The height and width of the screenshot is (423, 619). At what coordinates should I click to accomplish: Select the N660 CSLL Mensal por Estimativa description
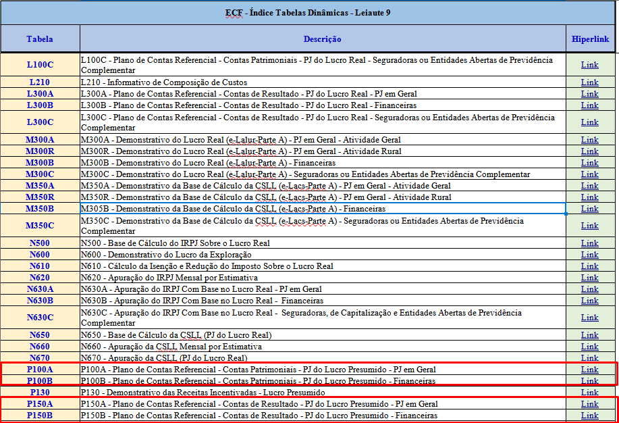[323, 347]
